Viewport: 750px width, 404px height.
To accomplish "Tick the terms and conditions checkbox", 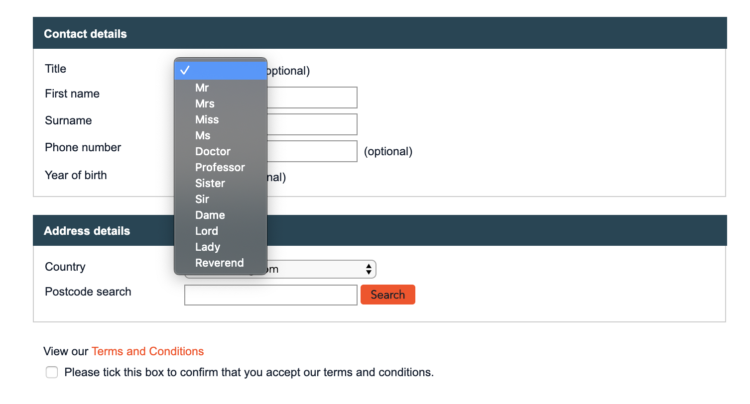I will click(52, 372).
